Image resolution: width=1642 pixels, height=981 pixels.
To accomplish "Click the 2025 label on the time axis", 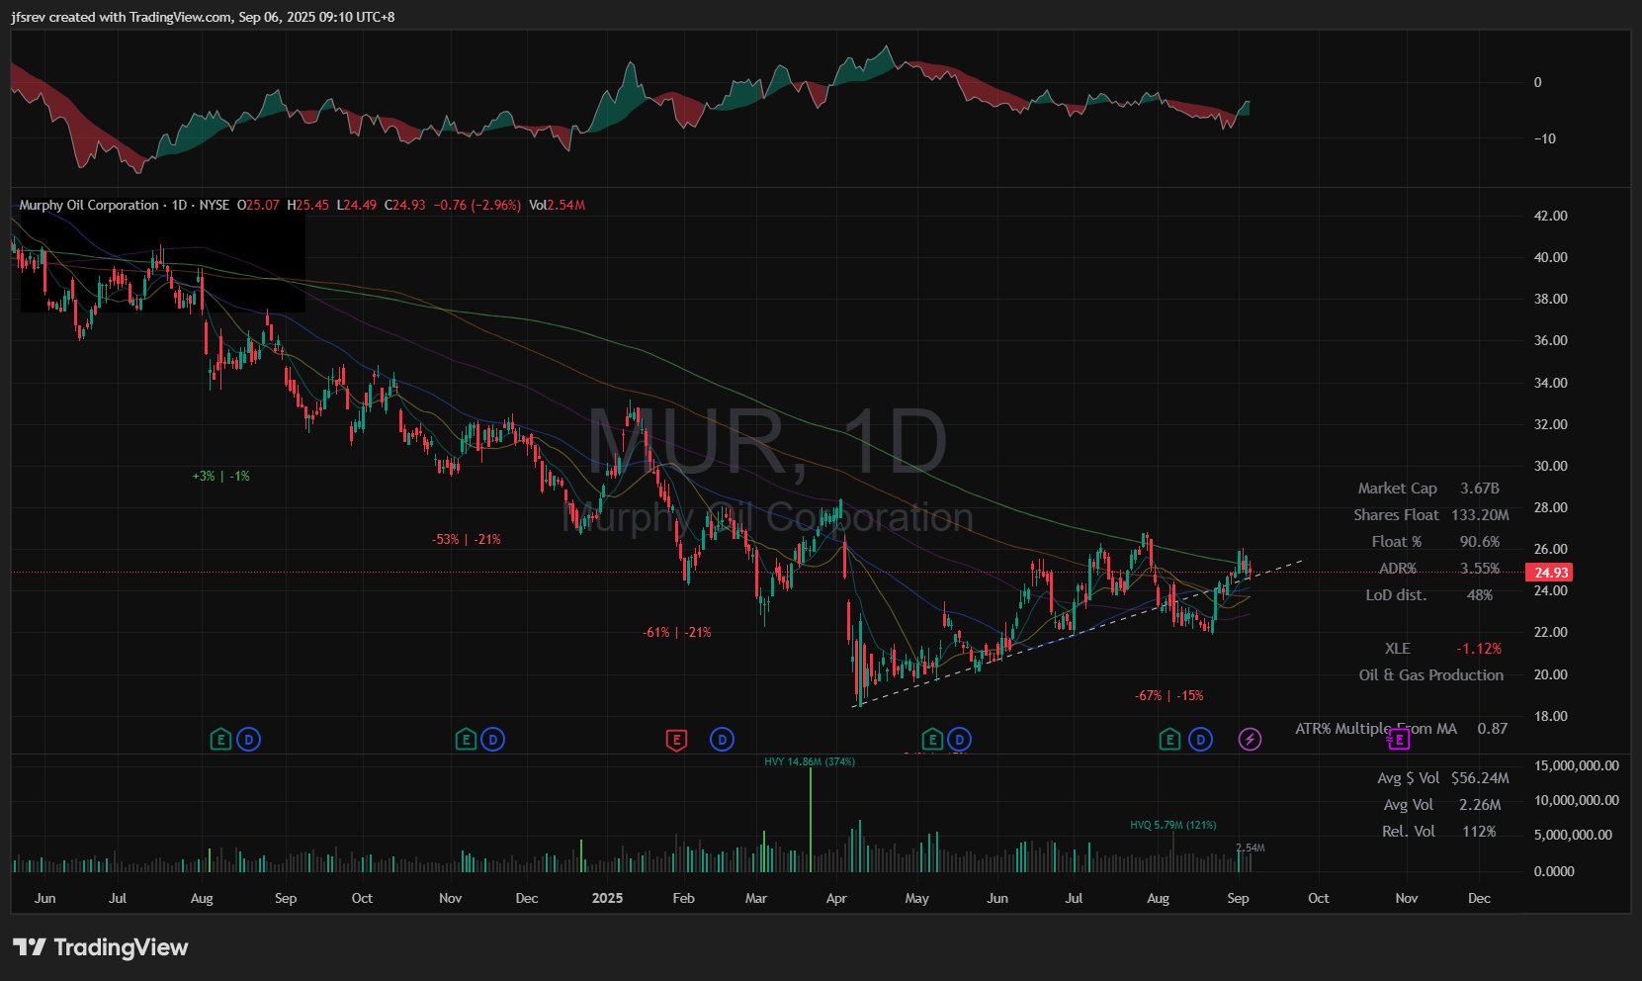I will [607, 898].
